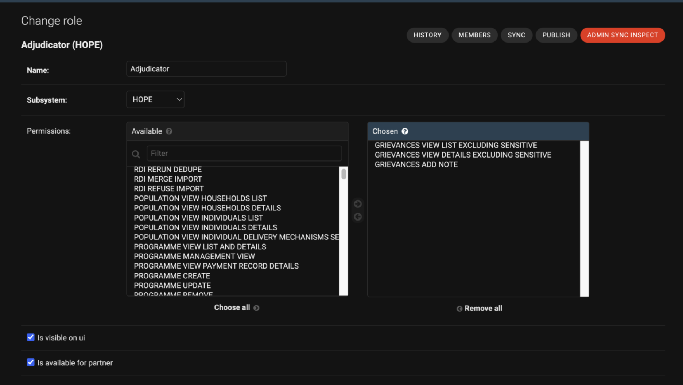Click the search magnifier icon in filter
This screenshot has width=683, height=385.
pyautogui.click(x=136, y=154)
